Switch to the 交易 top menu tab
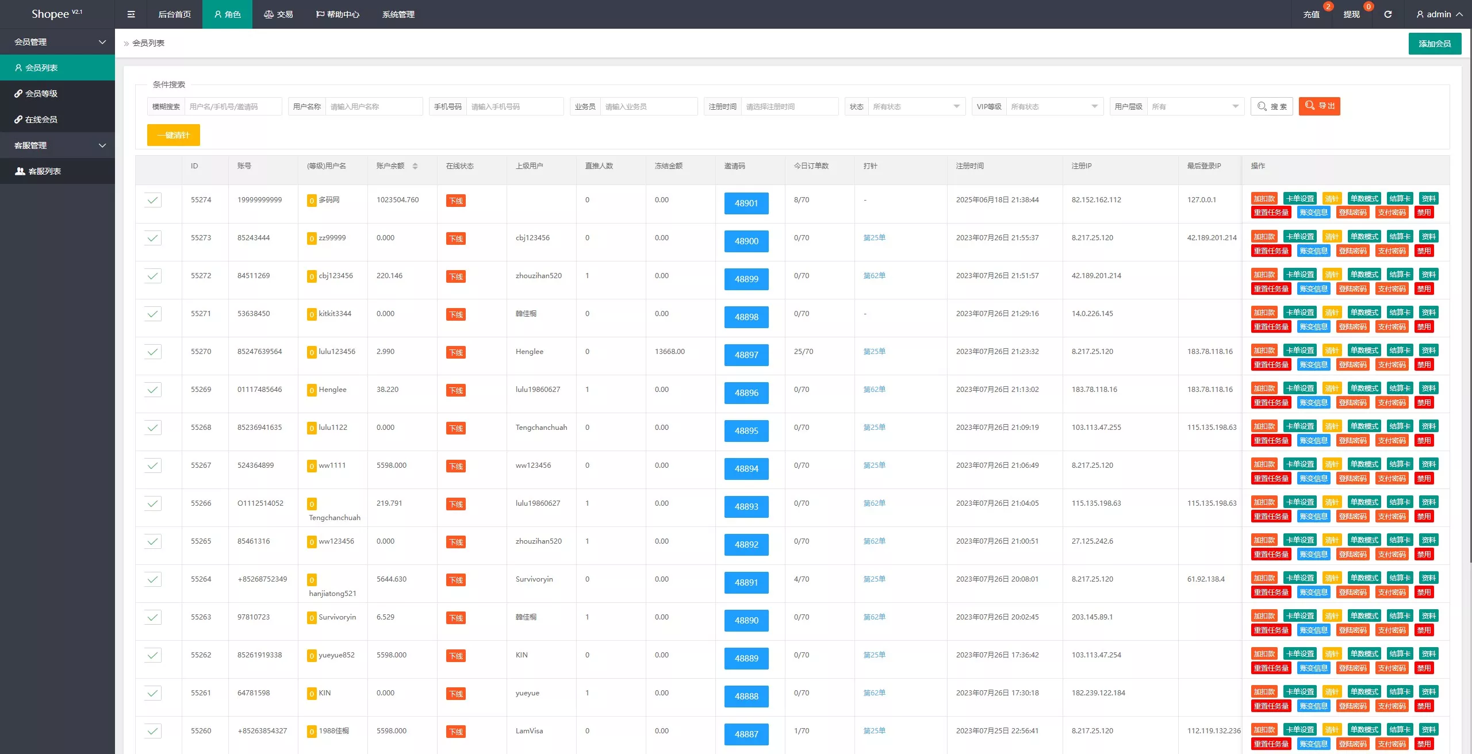Image resolution: width=1472 pixels, height=754 pixels. point(278,14)
